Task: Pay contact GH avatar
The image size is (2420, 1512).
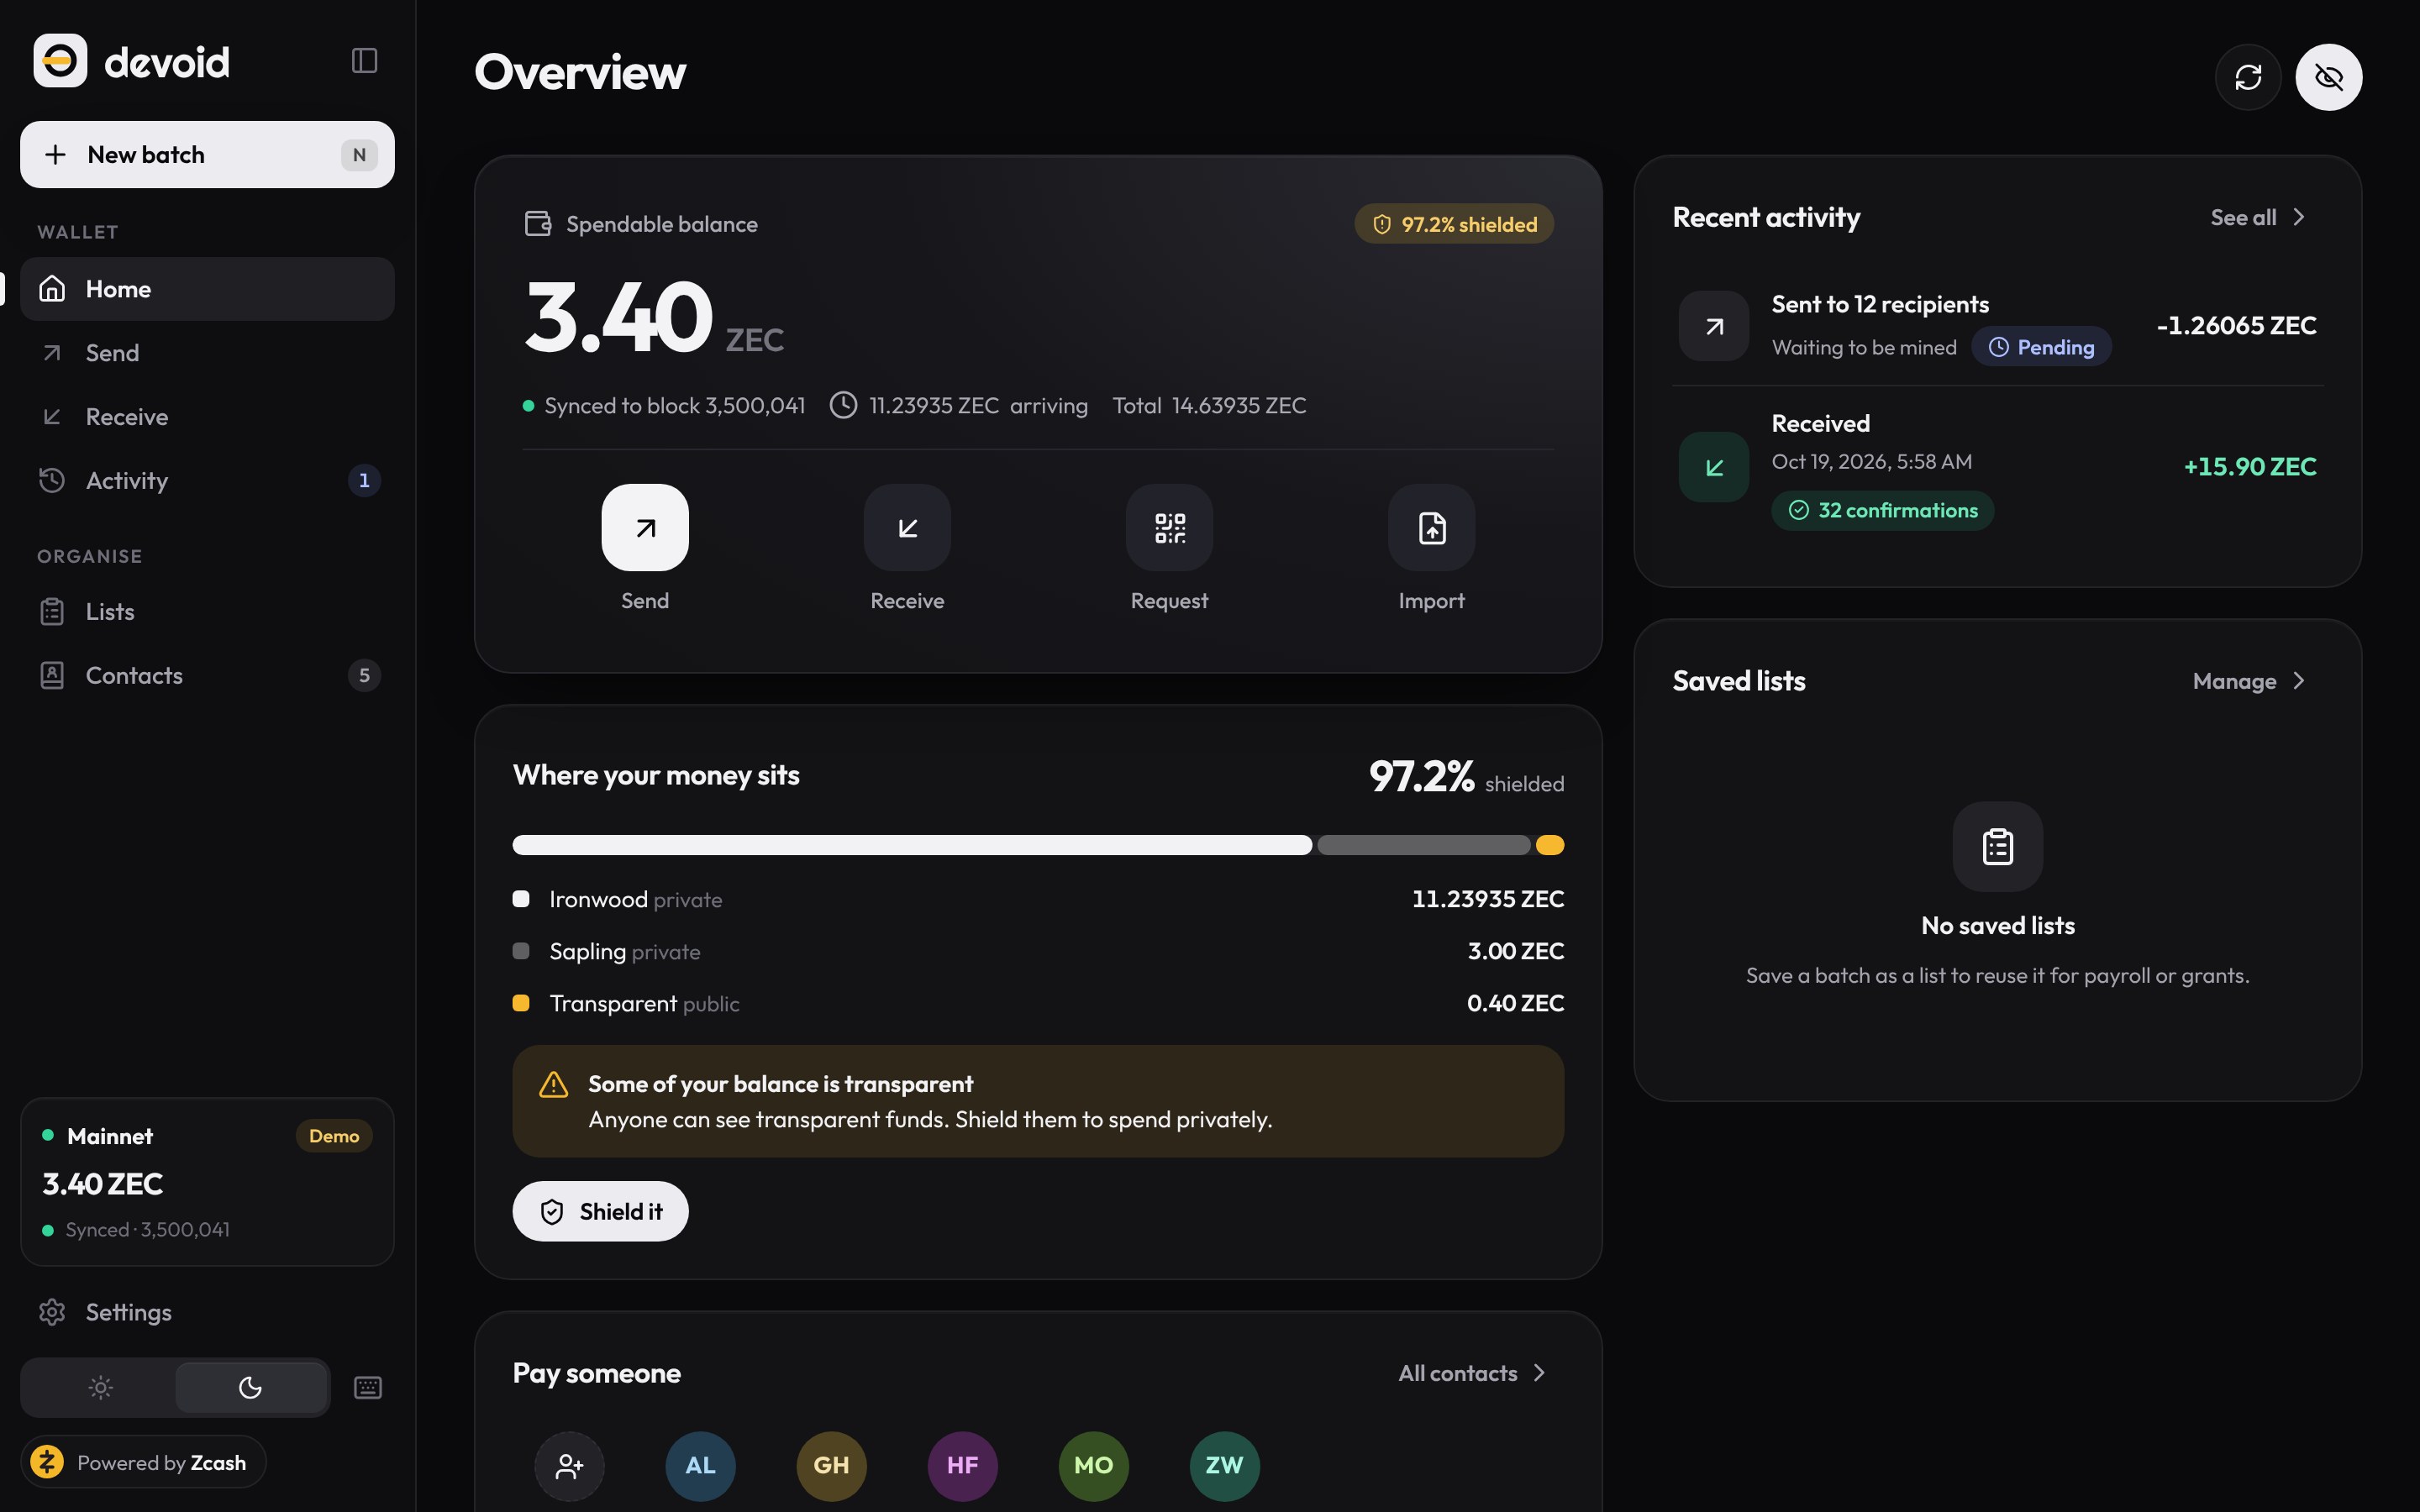Action: (x=831, y=1466)
